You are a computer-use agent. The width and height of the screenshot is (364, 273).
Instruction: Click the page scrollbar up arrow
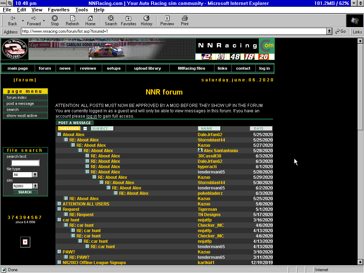(x=360, y=41)
